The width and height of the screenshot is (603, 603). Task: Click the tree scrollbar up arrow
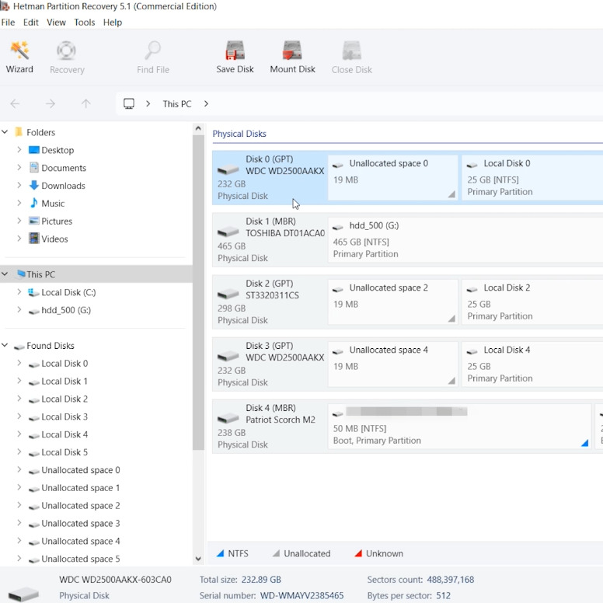(198, 128)
